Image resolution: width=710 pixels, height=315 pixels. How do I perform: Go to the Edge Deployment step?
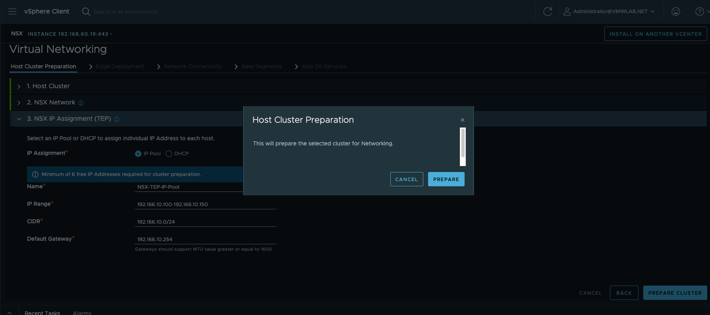coord(120,66)
